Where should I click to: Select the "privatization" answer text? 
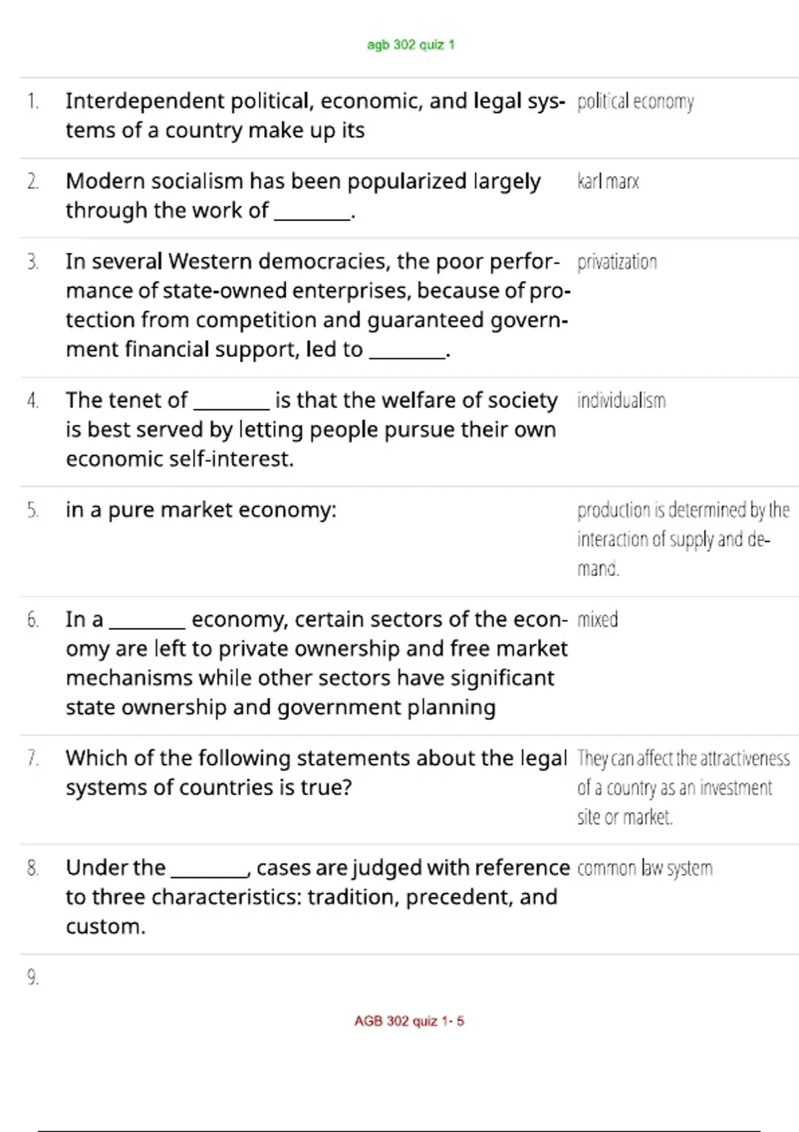(617, 262)
